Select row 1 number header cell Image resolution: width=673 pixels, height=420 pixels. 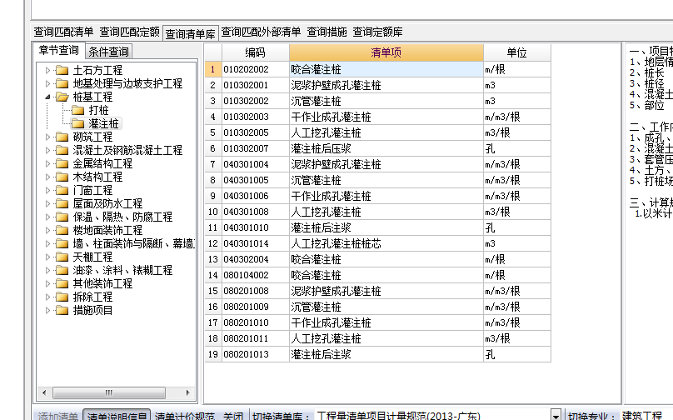pyautogui.click(x=213, y=69)
